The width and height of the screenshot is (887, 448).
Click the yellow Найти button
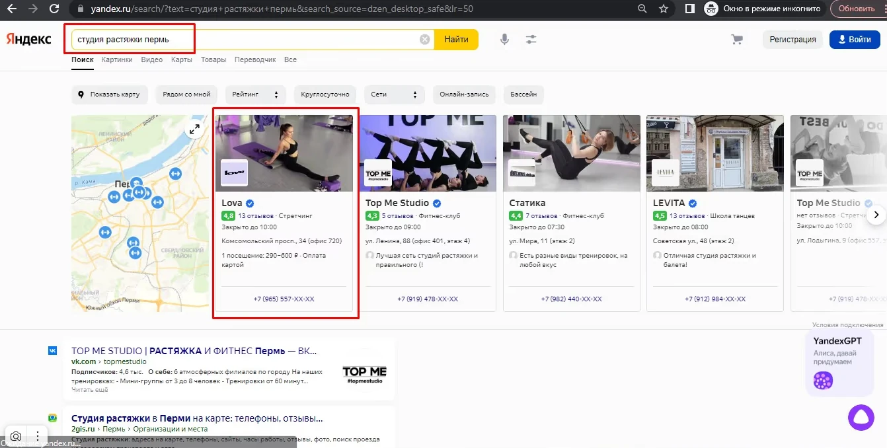coord(456,39)
